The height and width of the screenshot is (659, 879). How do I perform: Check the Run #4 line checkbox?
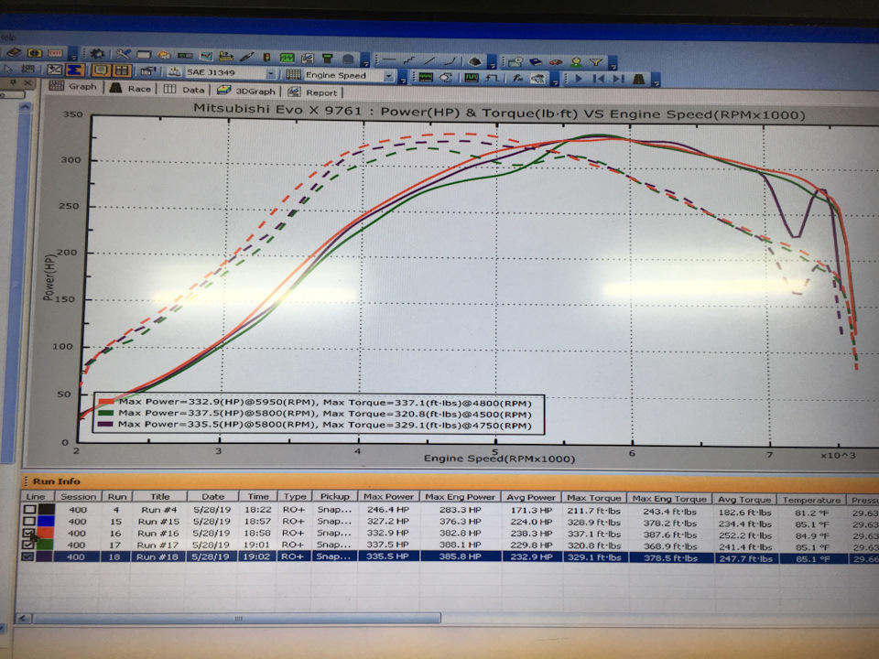tap(29, 510)
